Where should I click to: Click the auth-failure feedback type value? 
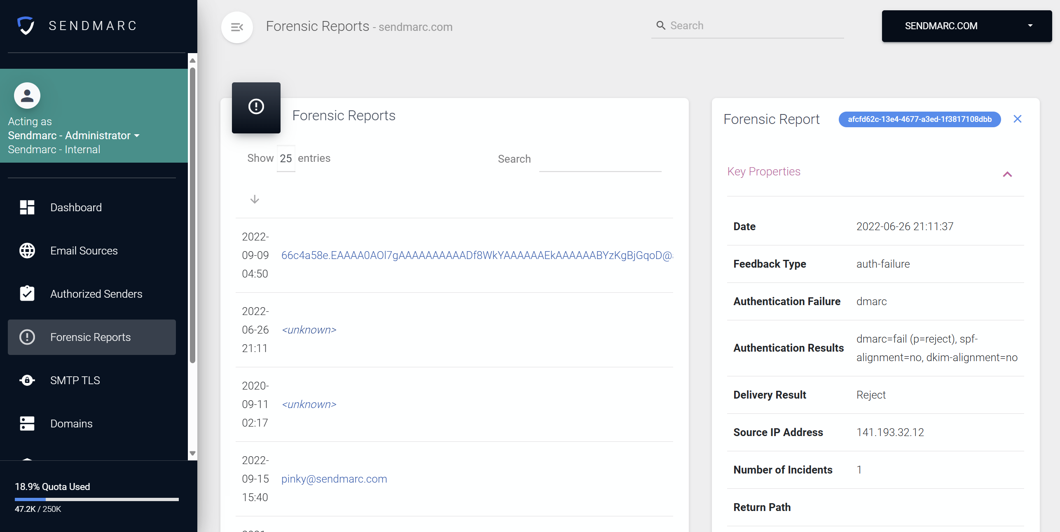pyautogui.click(x=883, y=264)
